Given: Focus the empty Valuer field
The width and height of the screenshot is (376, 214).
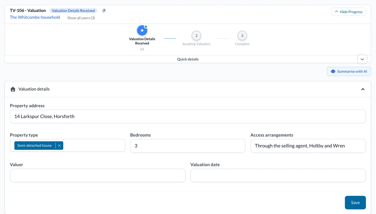Looking at the screenshot, I should click(x=97, y=175).
